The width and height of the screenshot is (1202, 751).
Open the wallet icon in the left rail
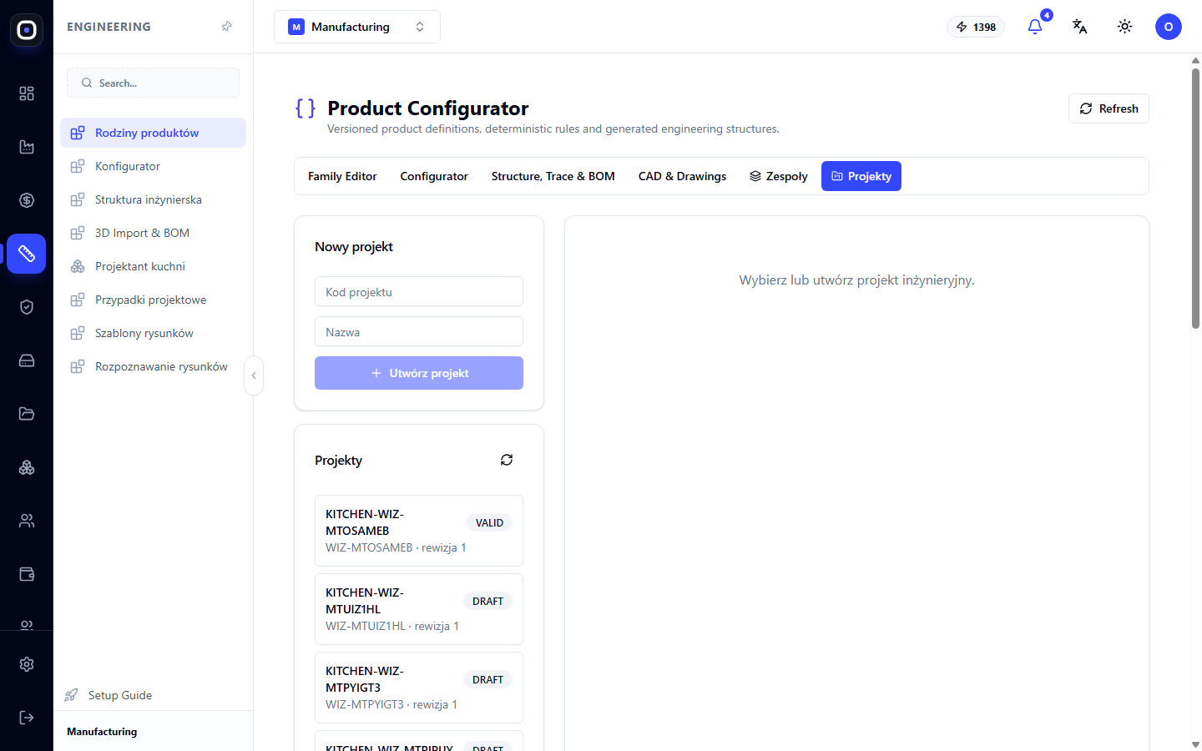27,574
